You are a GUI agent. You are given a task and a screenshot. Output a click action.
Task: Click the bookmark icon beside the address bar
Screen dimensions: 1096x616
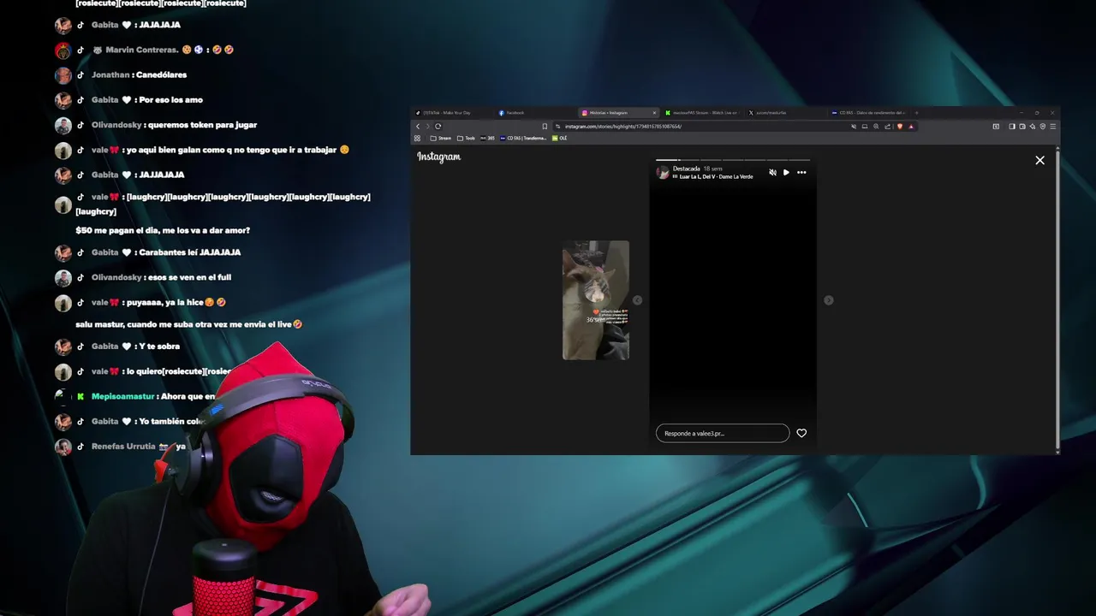pyautogui.click(x=545, y=127)
